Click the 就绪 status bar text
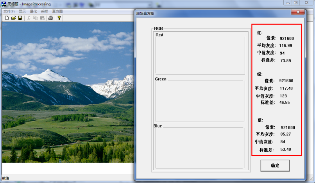The image size is (315, 183). coord(5,178)
